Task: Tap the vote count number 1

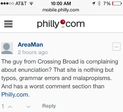Action: tap(3, 106)
